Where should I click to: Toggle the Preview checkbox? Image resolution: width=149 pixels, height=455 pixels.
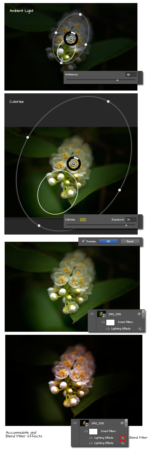tap(83, 241)
